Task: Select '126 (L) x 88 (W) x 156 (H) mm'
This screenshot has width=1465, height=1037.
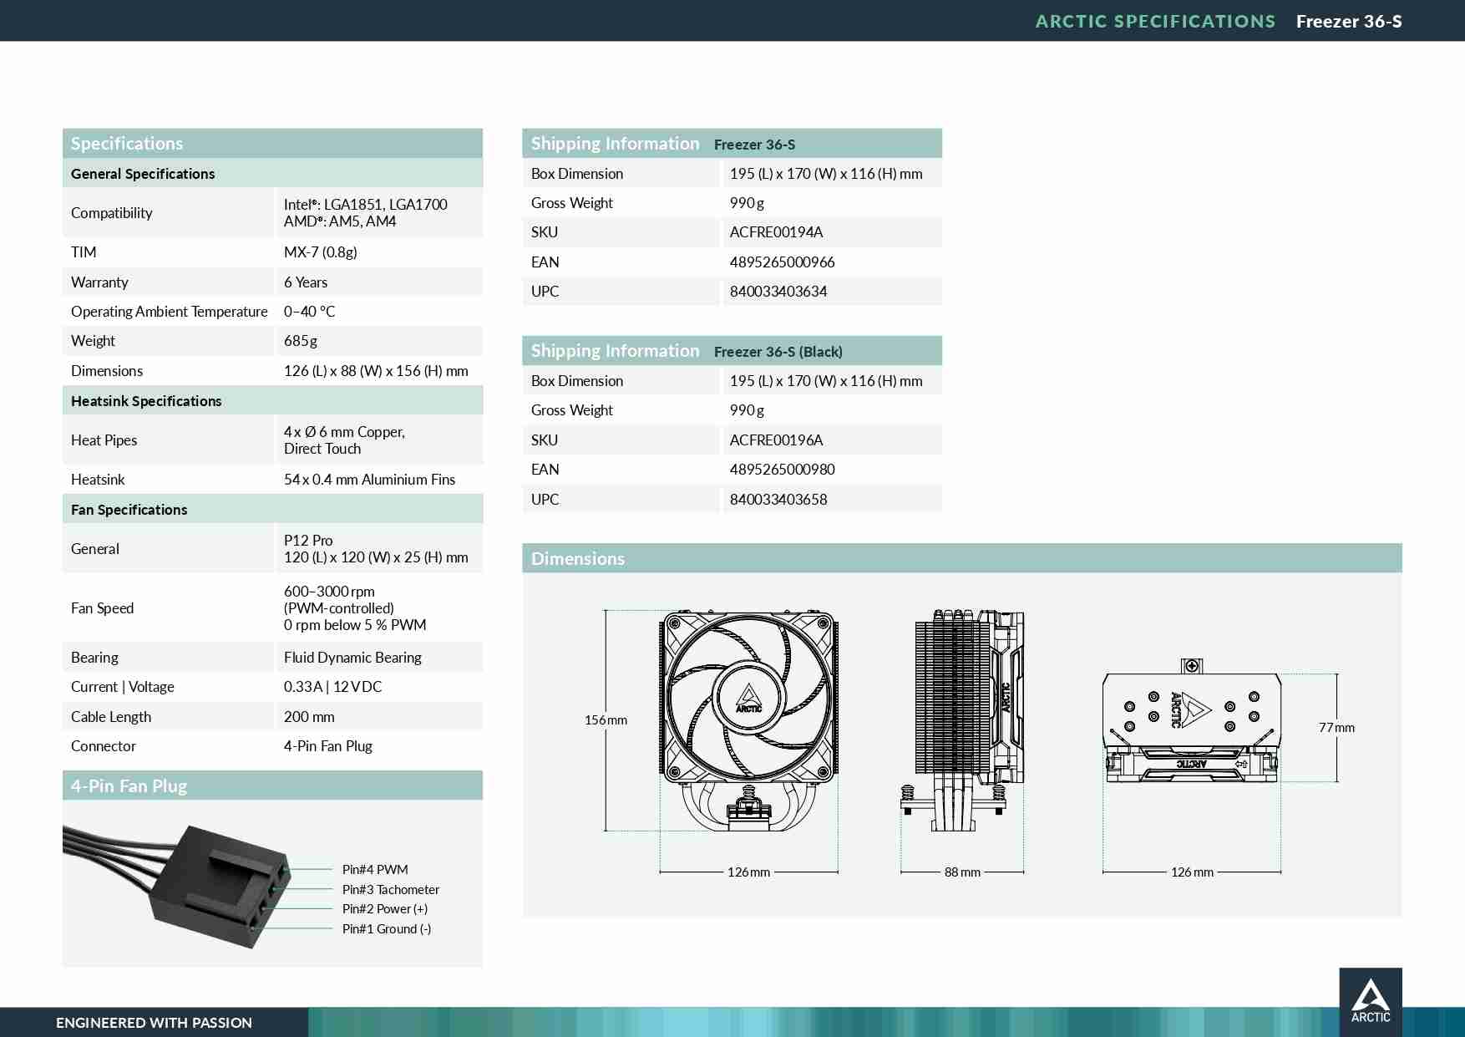Action: [376, 371]
